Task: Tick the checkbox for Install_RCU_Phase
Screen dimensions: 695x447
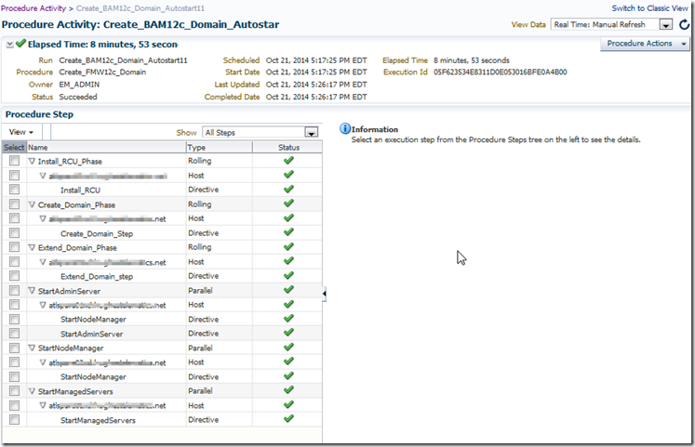Action: click(x=14, y=161)
